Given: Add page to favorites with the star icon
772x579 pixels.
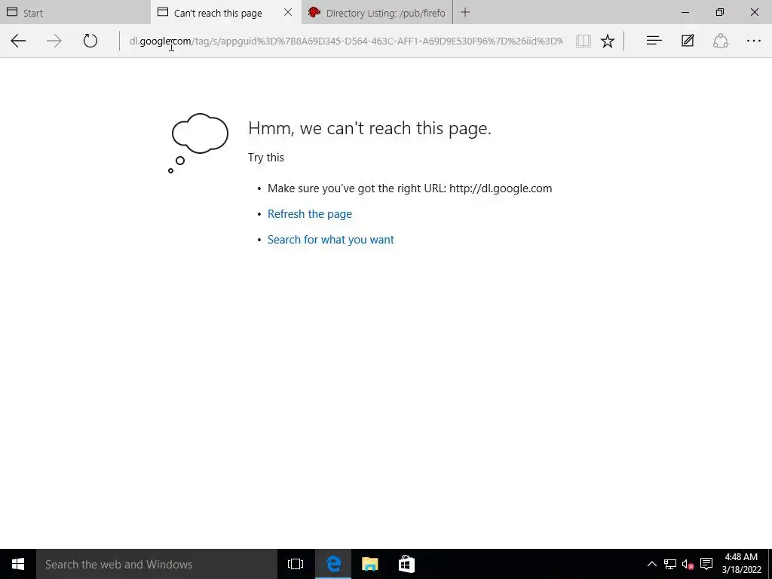Looking at the screenshot, I should pos(608,41).
